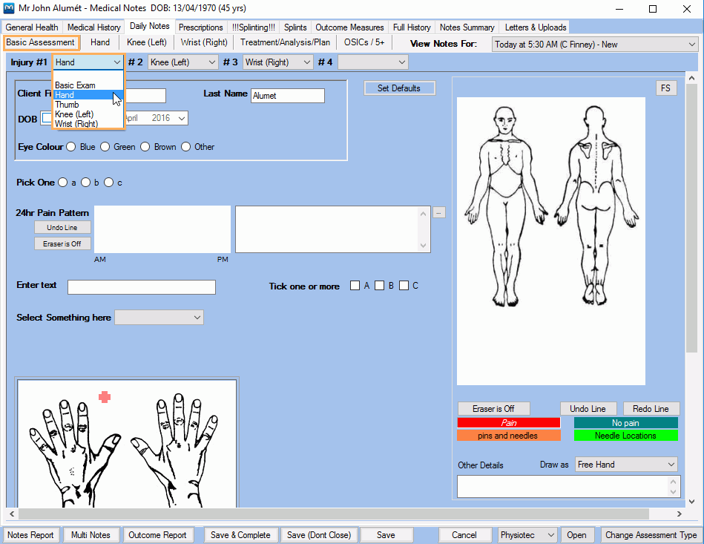Click Save (Dont Close)

point(319,535)
